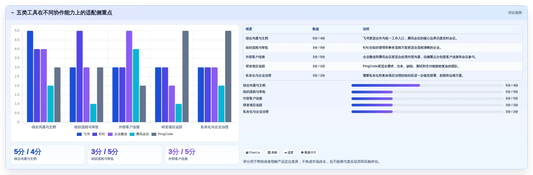533x175 pixels.
Task: Click the 说明 column header
Action: tap(366, 29)
